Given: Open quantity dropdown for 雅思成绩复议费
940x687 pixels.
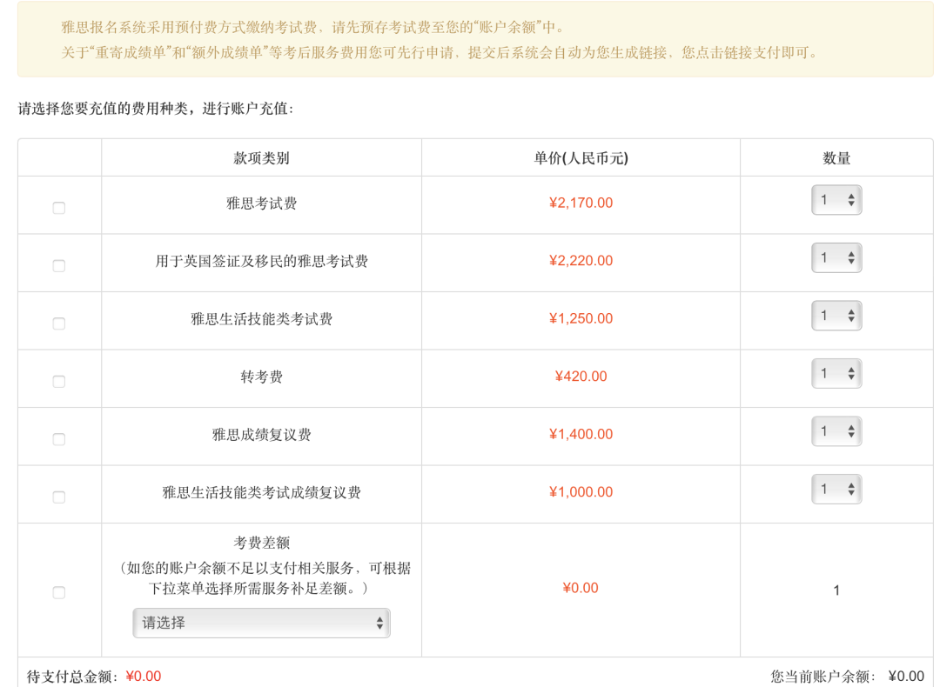Looking at the screenshot, I should 836,431.
